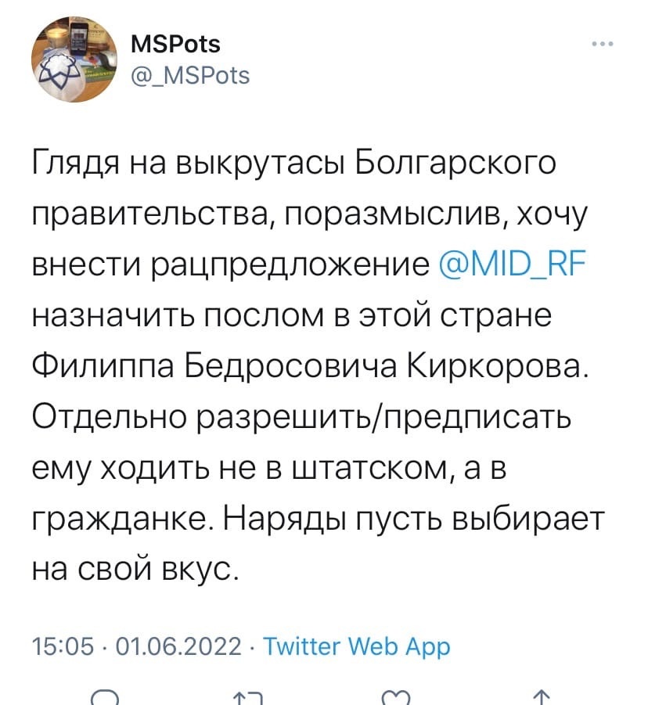The height and width of the screenshot is (705, 648).
Task: Click the text разрешить/предписать in tweet
Action: (x=385, y=418)
